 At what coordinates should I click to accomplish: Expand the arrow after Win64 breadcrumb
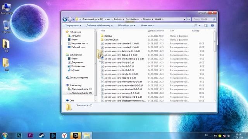[163, 19]
